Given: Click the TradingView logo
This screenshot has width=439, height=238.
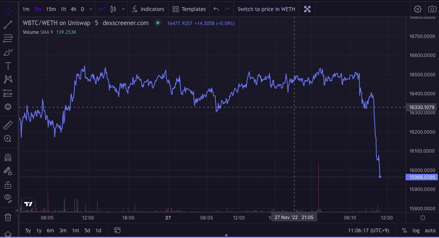Looking at the screenshot, I should (x=28, y=204).
